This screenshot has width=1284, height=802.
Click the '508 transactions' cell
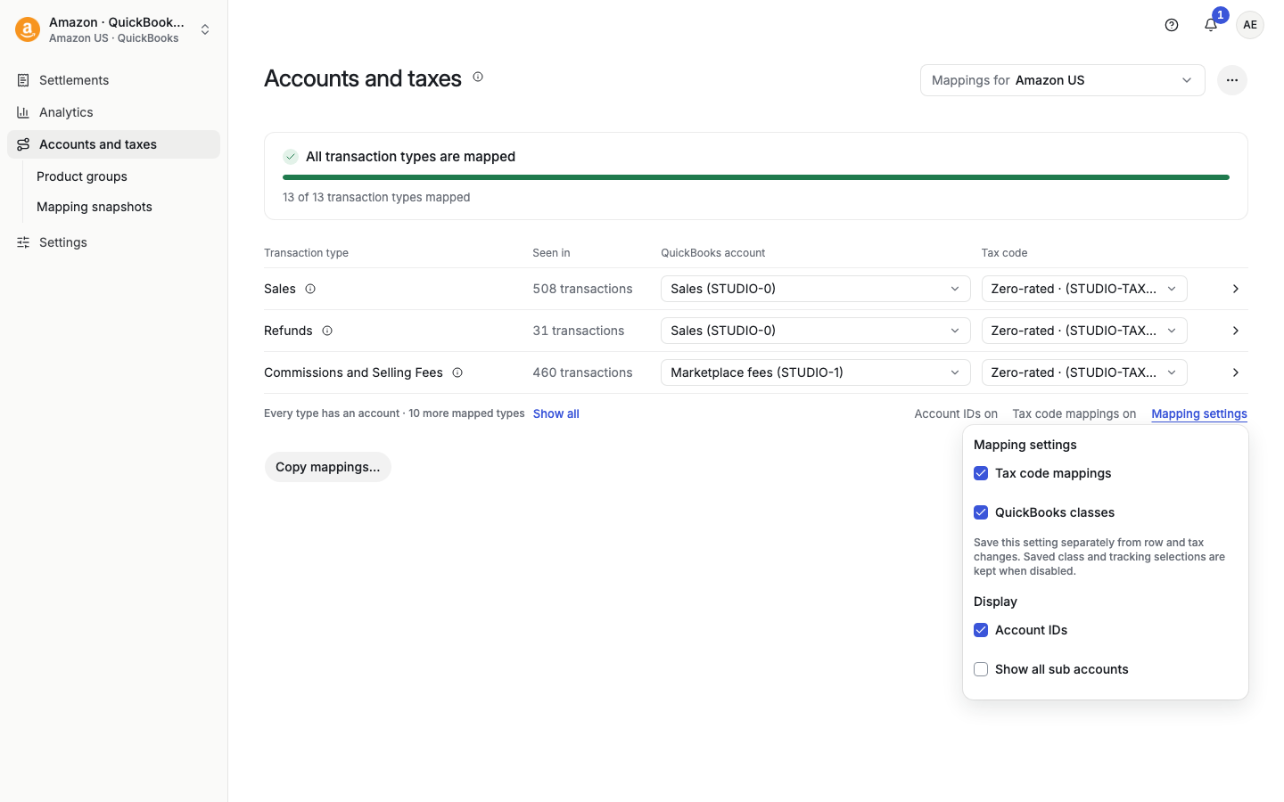(x=582, y=289)
